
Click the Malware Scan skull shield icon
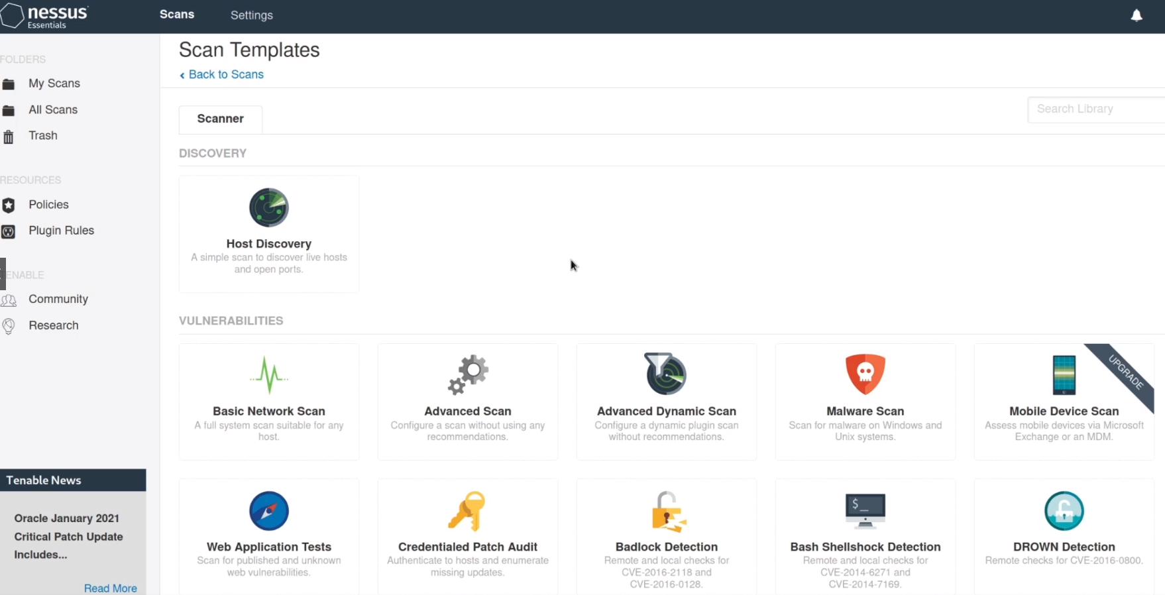[x=865, y=374]
